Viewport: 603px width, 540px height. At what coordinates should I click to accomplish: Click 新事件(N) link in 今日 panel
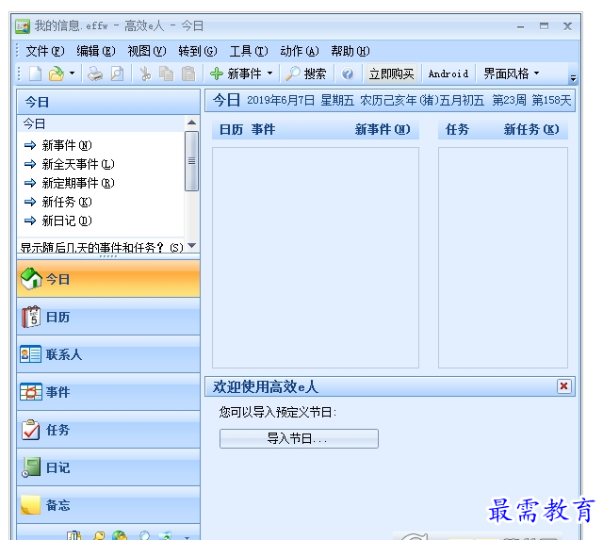point(67,145)
